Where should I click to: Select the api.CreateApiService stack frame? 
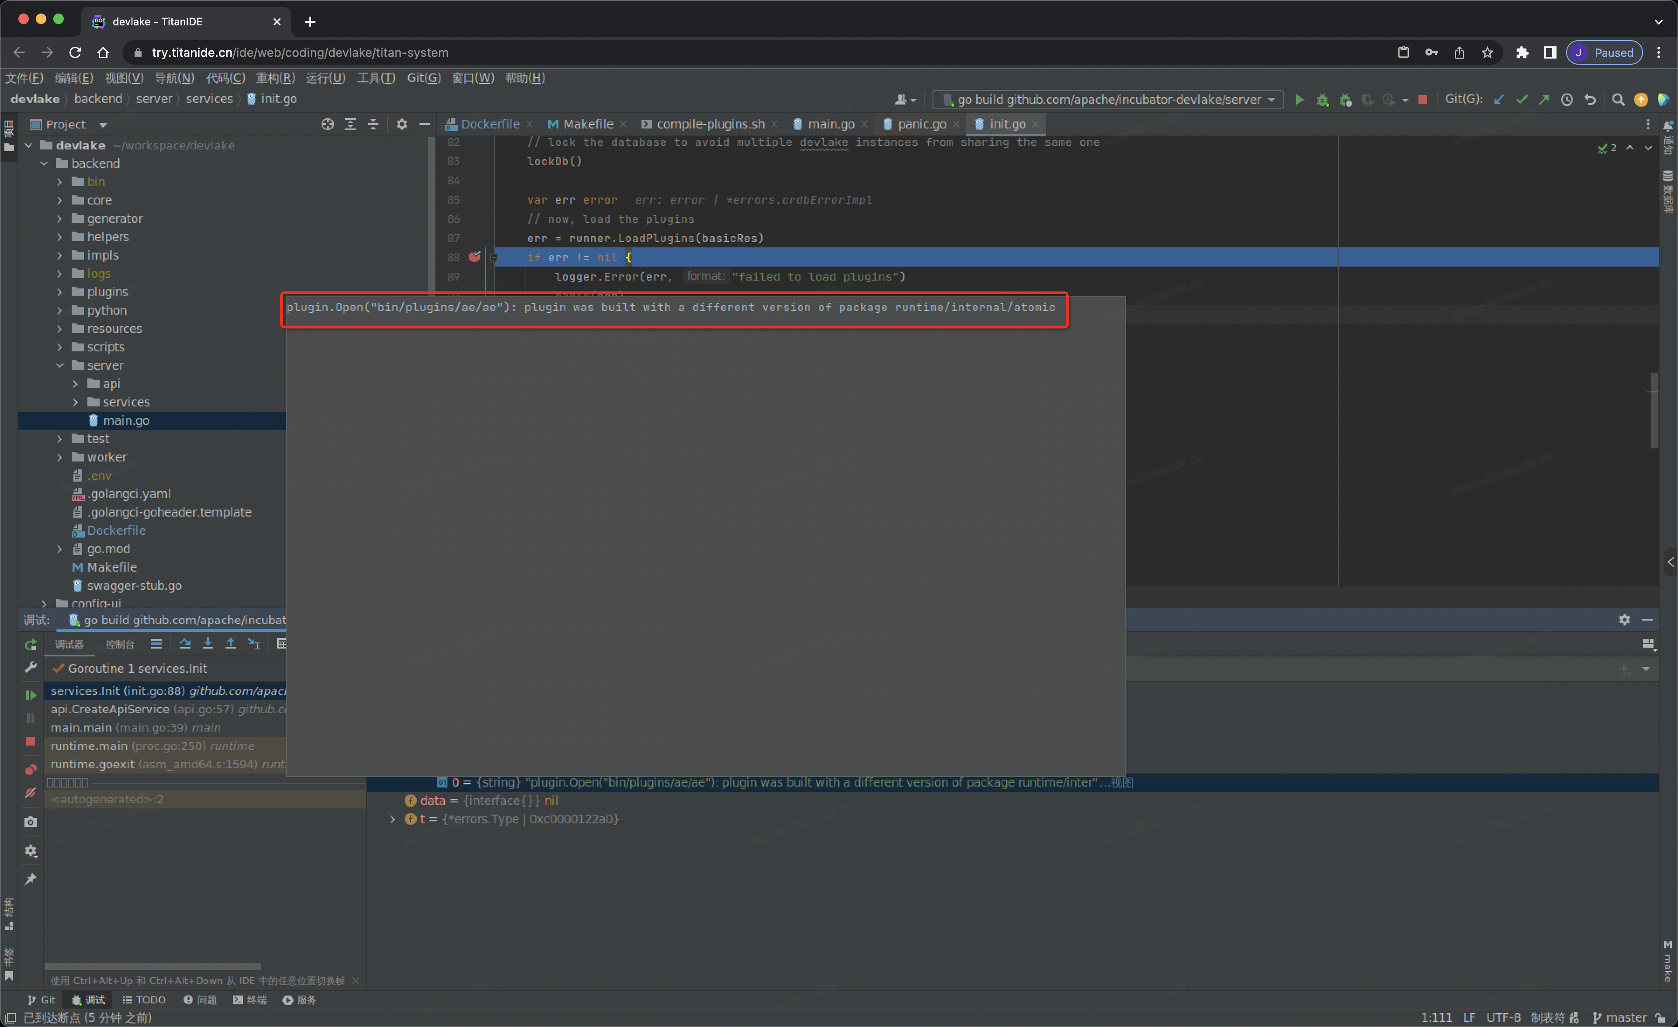coord(109,709)
